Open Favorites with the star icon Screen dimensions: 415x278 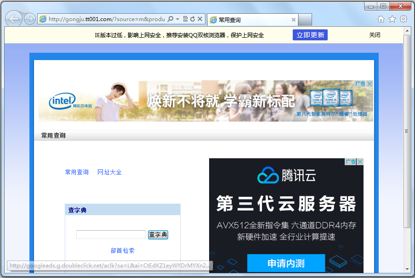392,19
